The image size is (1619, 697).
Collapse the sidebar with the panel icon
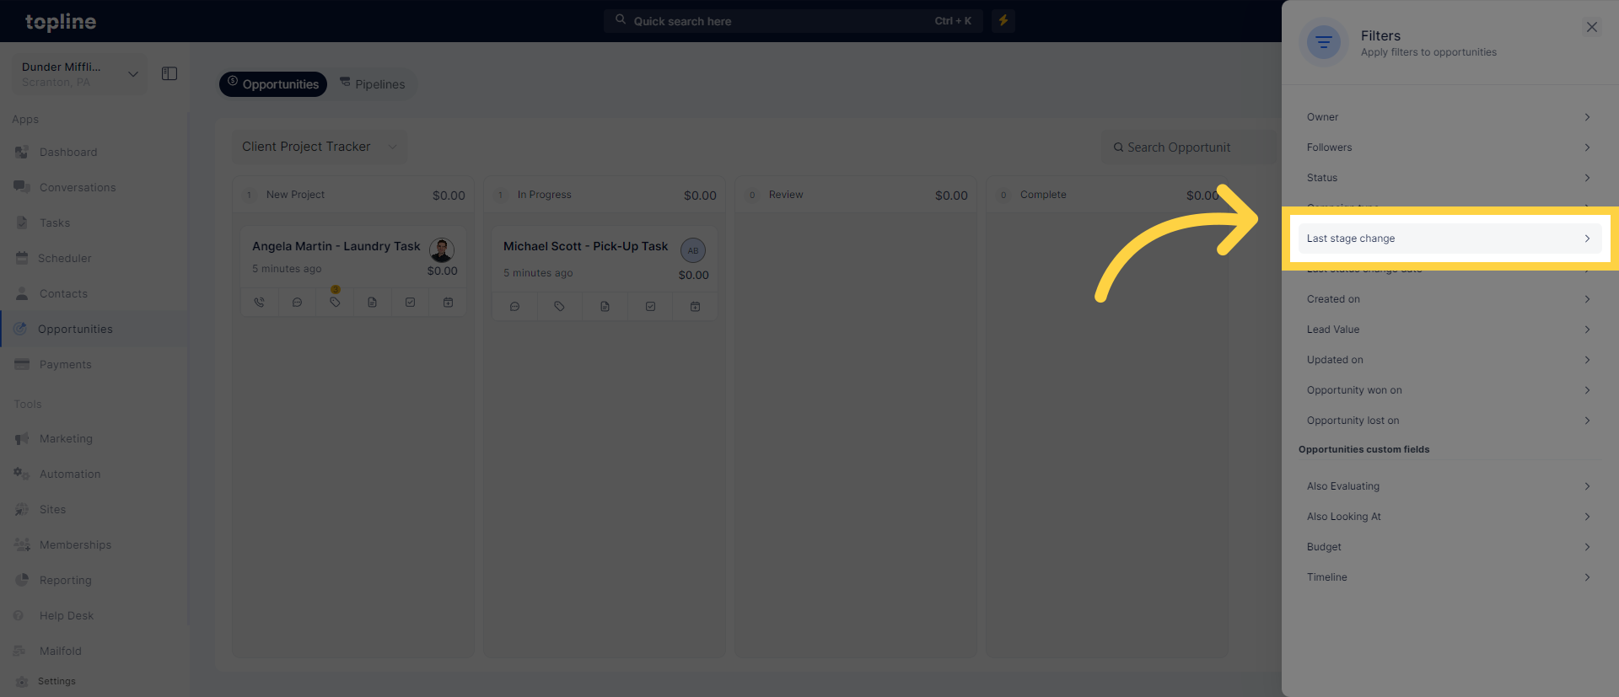(x=169, y=74)
